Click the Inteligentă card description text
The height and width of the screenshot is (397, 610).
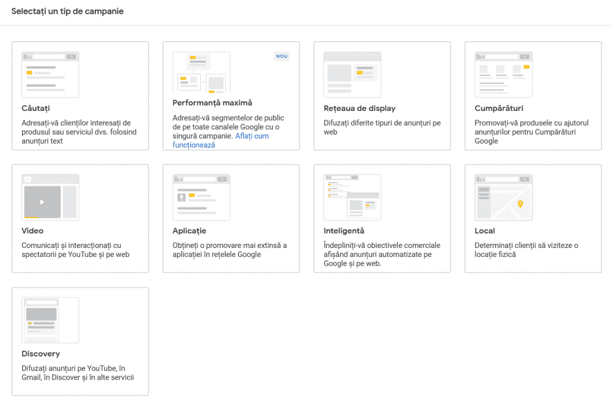(x=381, y=254)
